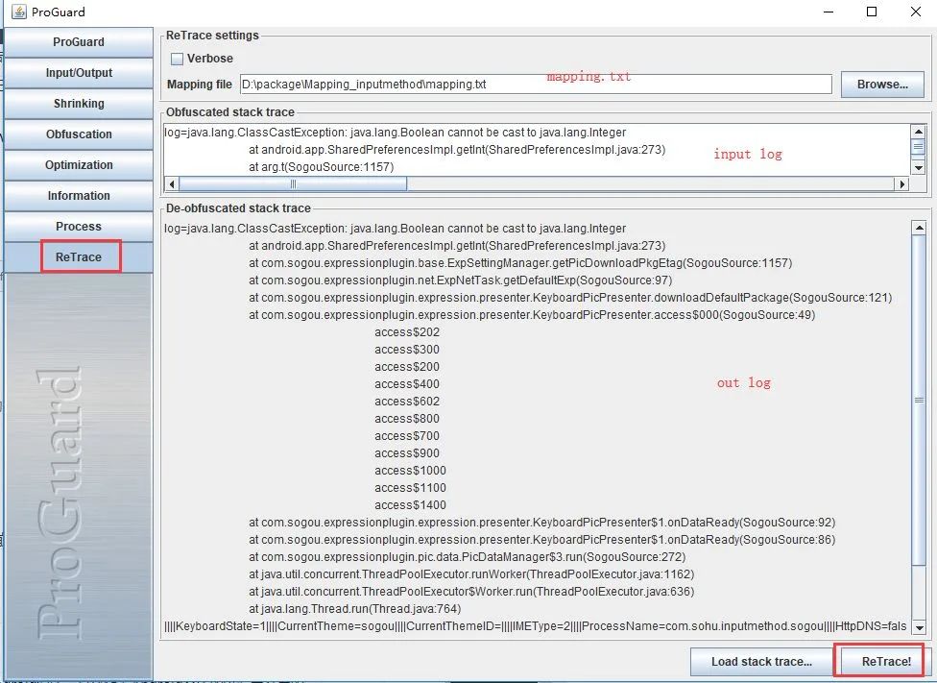Enable the Verbose checkbox
Screen dimensions: 937x683
point(177,59)
